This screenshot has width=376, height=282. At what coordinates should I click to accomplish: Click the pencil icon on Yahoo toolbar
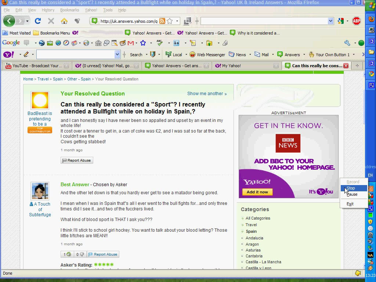pyautogui.click(x=26, y=55)
